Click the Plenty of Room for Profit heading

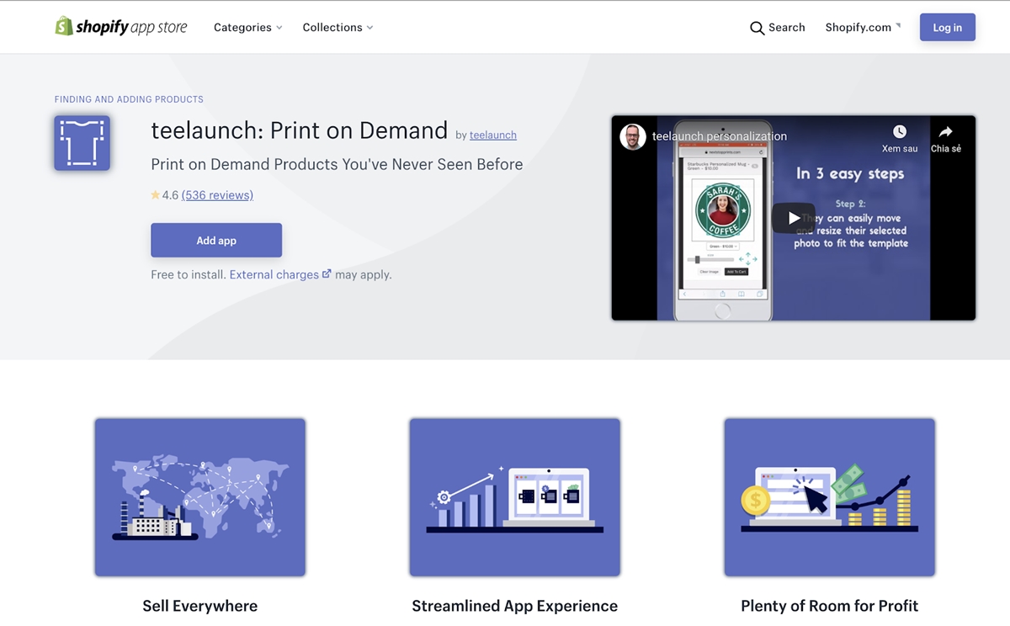(x=830, y=606)
